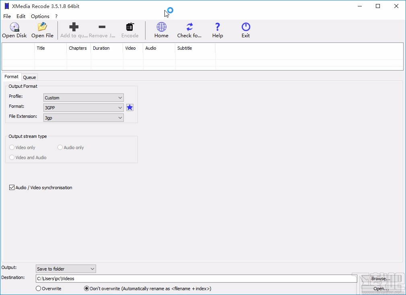Click the Check for updates icon
Viewport: 406px width, 295px height.
coord(189,27)
